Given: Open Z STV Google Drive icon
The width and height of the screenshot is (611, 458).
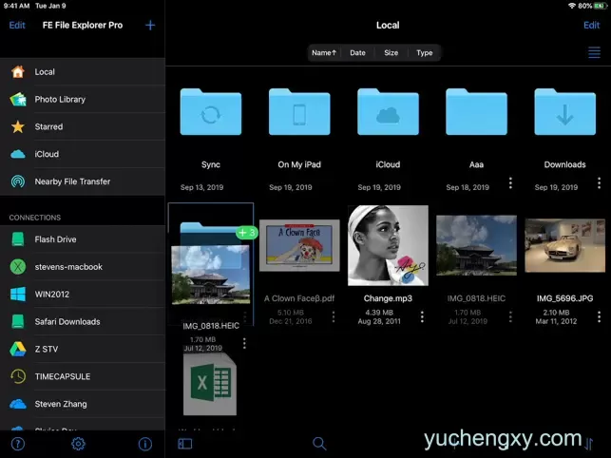Looking at the screenshot, I should (18, 350).
